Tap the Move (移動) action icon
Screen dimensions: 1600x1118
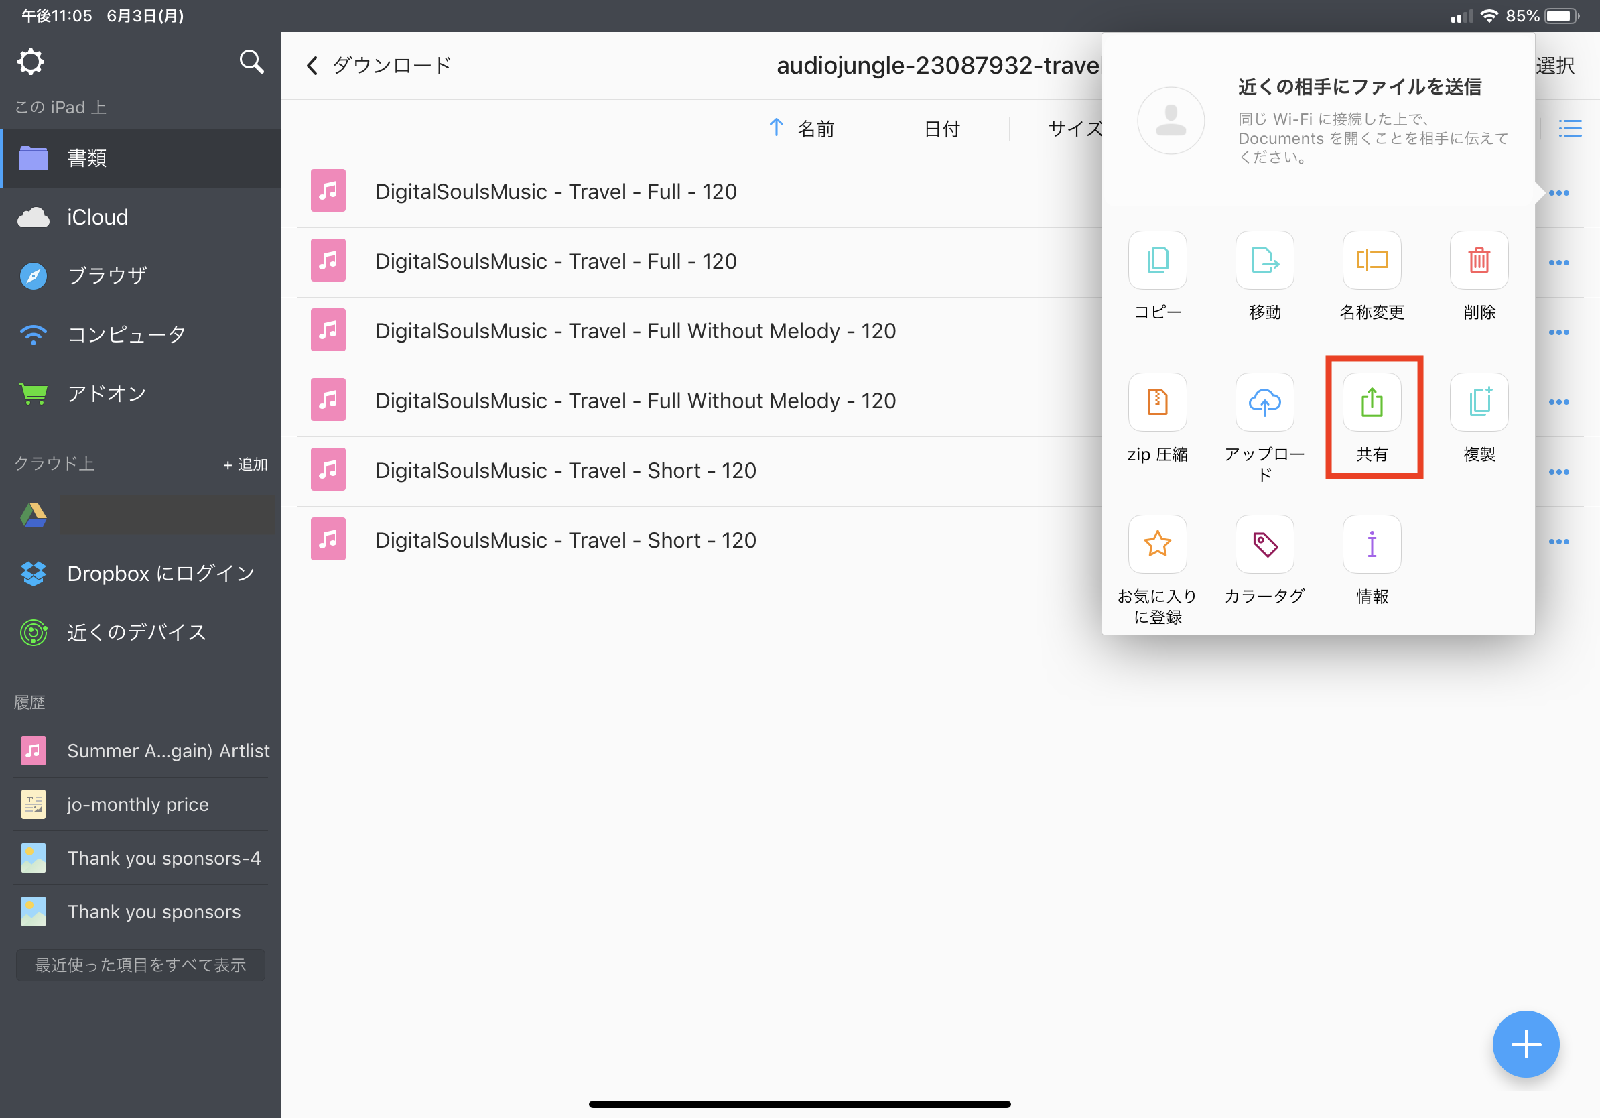point(1264,260)
